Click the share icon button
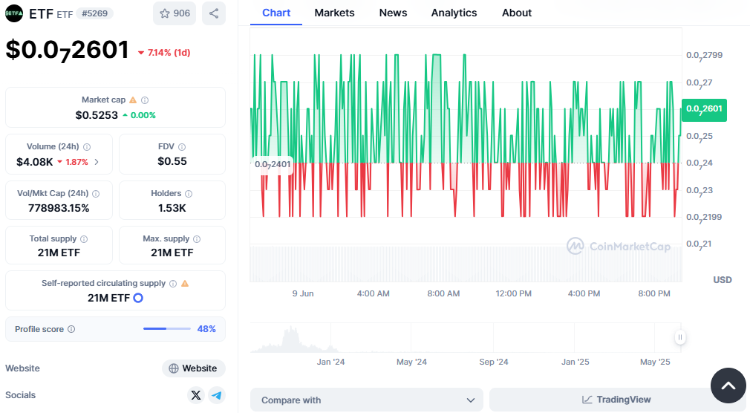The width and height of the screenshot is (750, 413). (214, 13)
